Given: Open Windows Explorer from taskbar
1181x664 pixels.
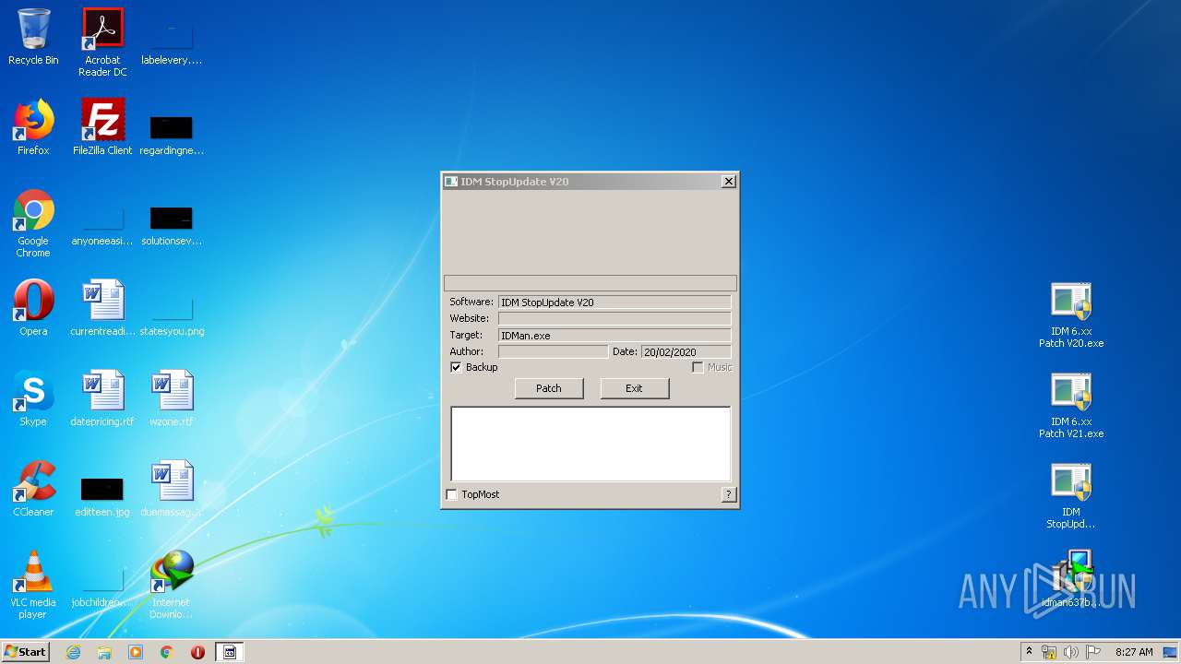Looking at the screenshot, I should click(x=104, y=652).
